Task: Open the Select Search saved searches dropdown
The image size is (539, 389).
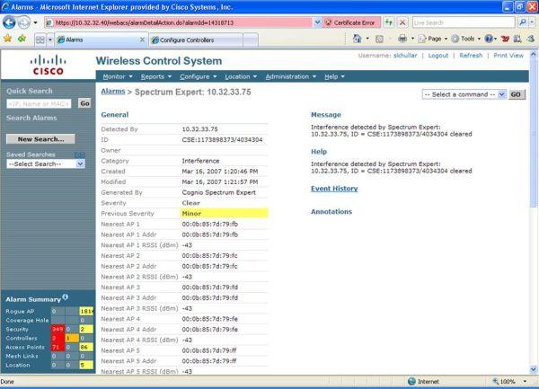Action: [46, 164]
